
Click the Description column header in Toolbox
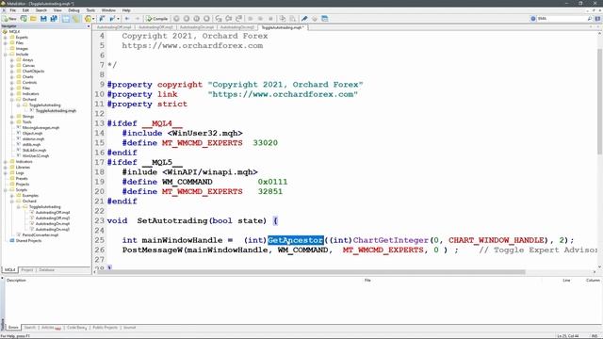[x=16, y=281]
